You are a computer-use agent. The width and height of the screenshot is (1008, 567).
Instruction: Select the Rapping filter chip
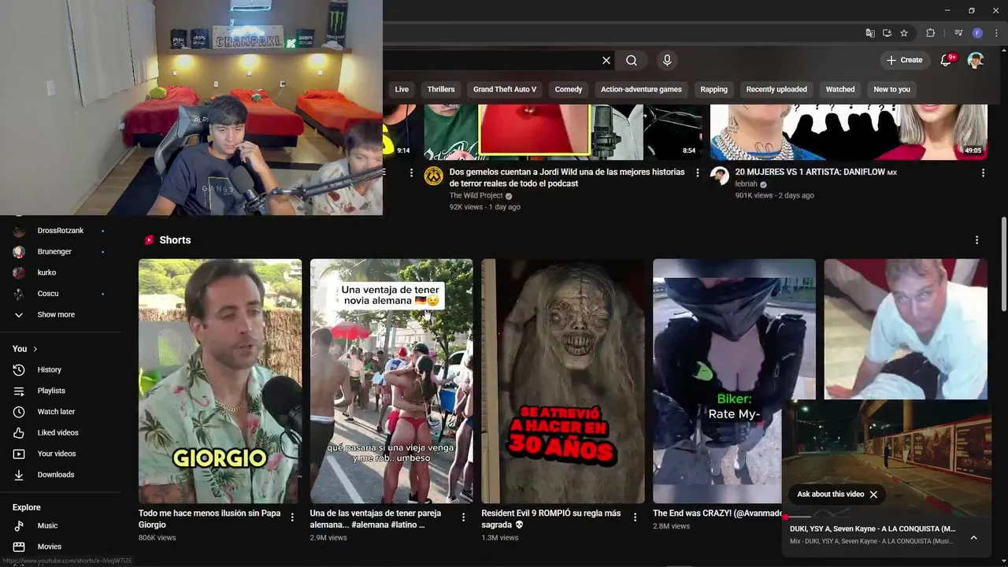[x=714, y=89]
